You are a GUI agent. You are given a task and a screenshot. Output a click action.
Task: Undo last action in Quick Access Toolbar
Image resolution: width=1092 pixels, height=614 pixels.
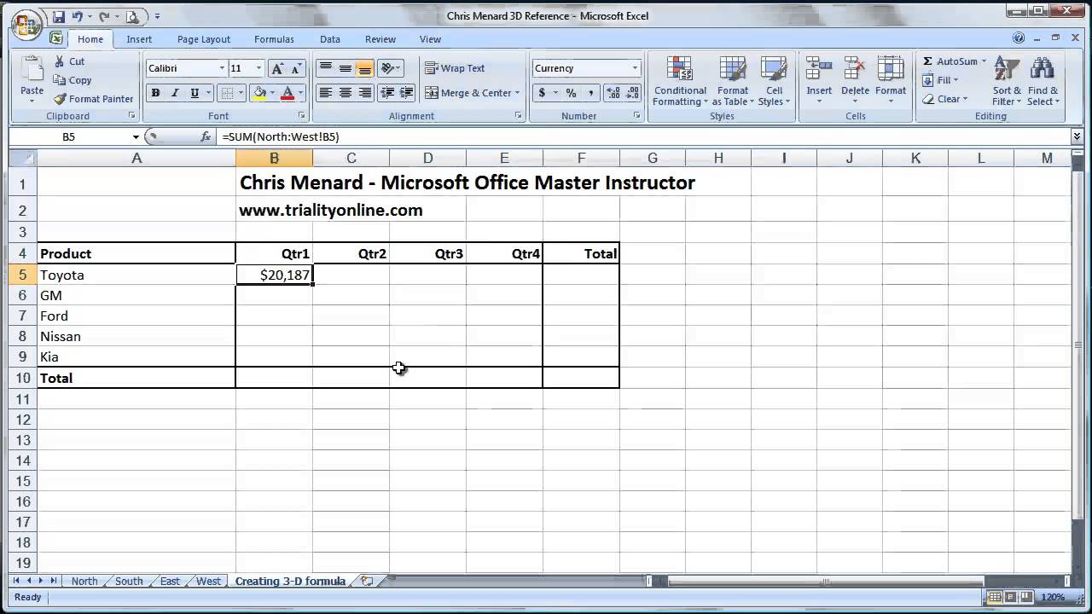click(78, 16)
